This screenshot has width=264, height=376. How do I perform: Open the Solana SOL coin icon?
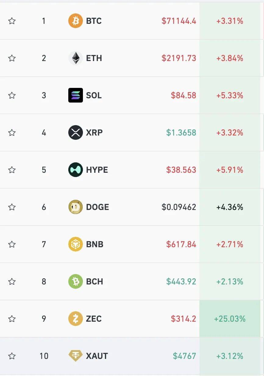pyautogui.click(x=75, y=96)
